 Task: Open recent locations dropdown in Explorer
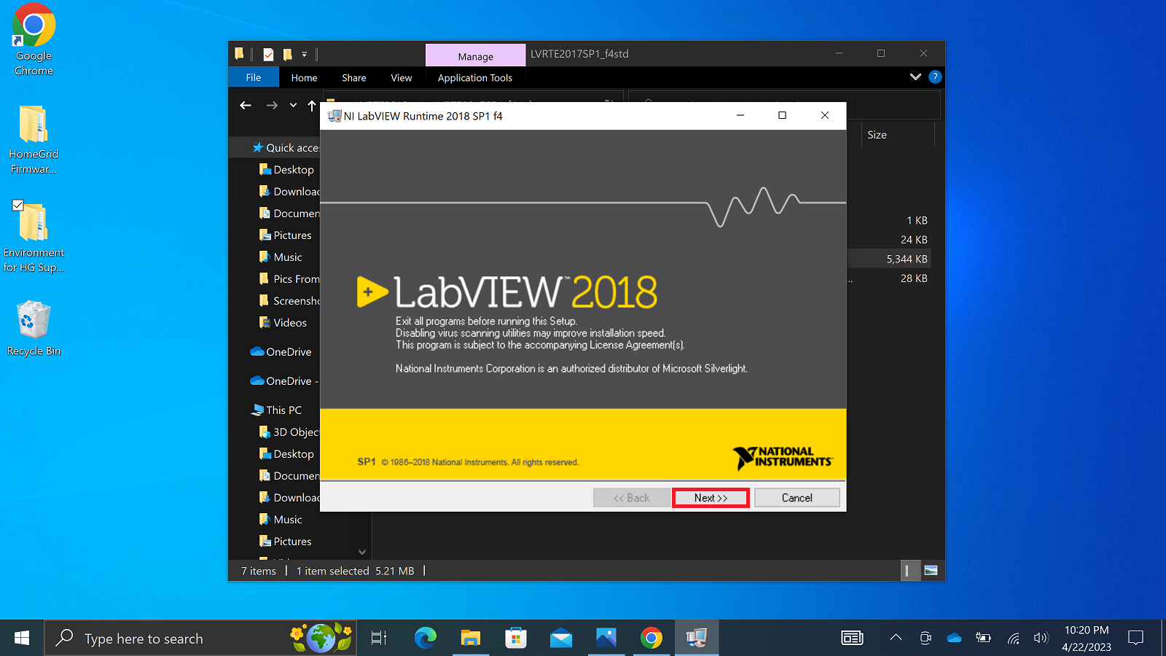point(293,106)
